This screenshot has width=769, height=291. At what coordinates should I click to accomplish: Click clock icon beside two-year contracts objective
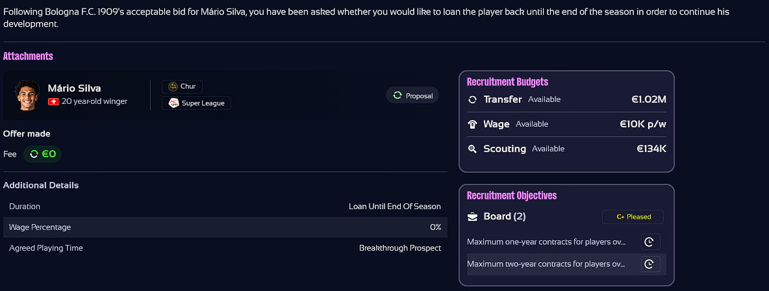pyautogui.click(x=648, y=264)
